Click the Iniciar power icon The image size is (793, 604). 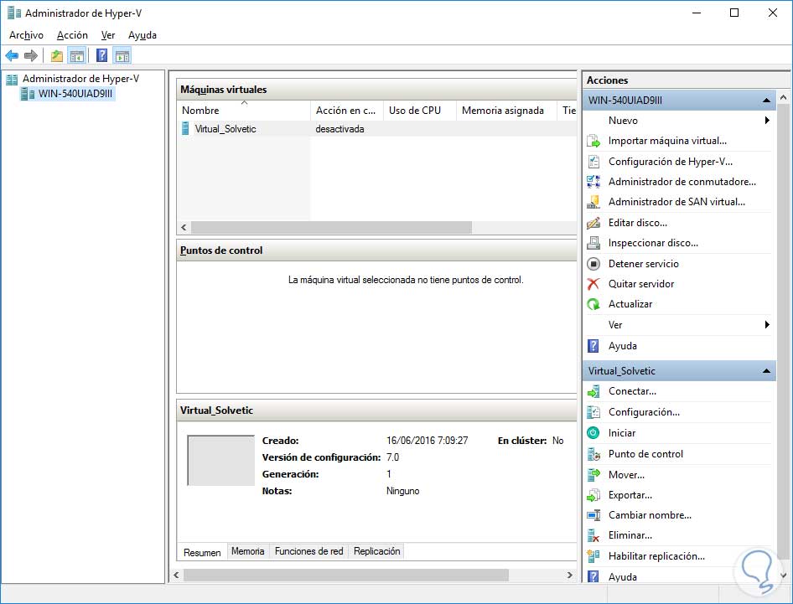pyautogui.click(x=593, y=433)
